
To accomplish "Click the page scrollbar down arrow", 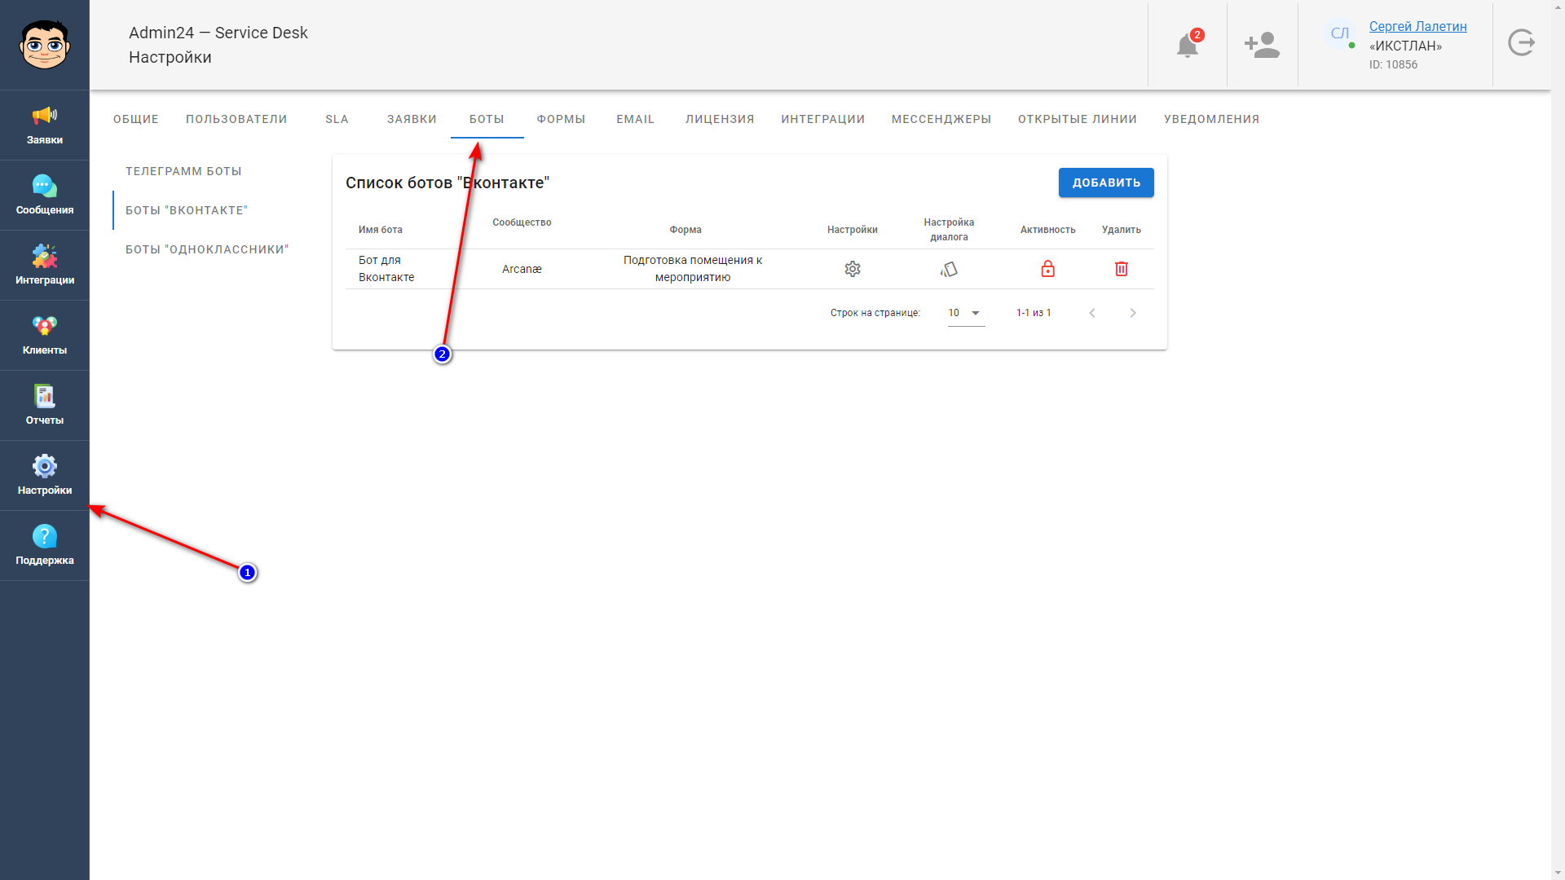I will (1558, 873).
